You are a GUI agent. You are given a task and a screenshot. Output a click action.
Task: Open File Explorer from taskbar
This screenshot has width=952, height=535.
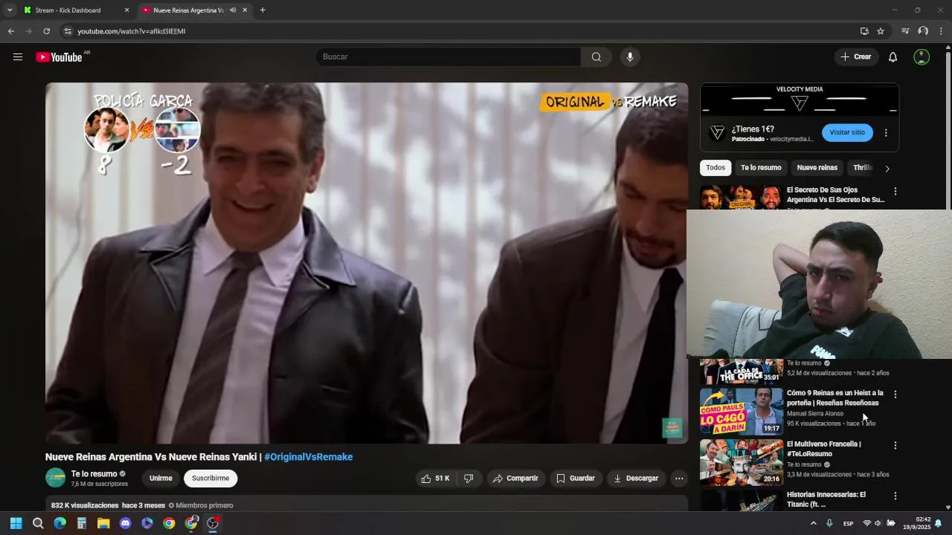click(103, 523)
